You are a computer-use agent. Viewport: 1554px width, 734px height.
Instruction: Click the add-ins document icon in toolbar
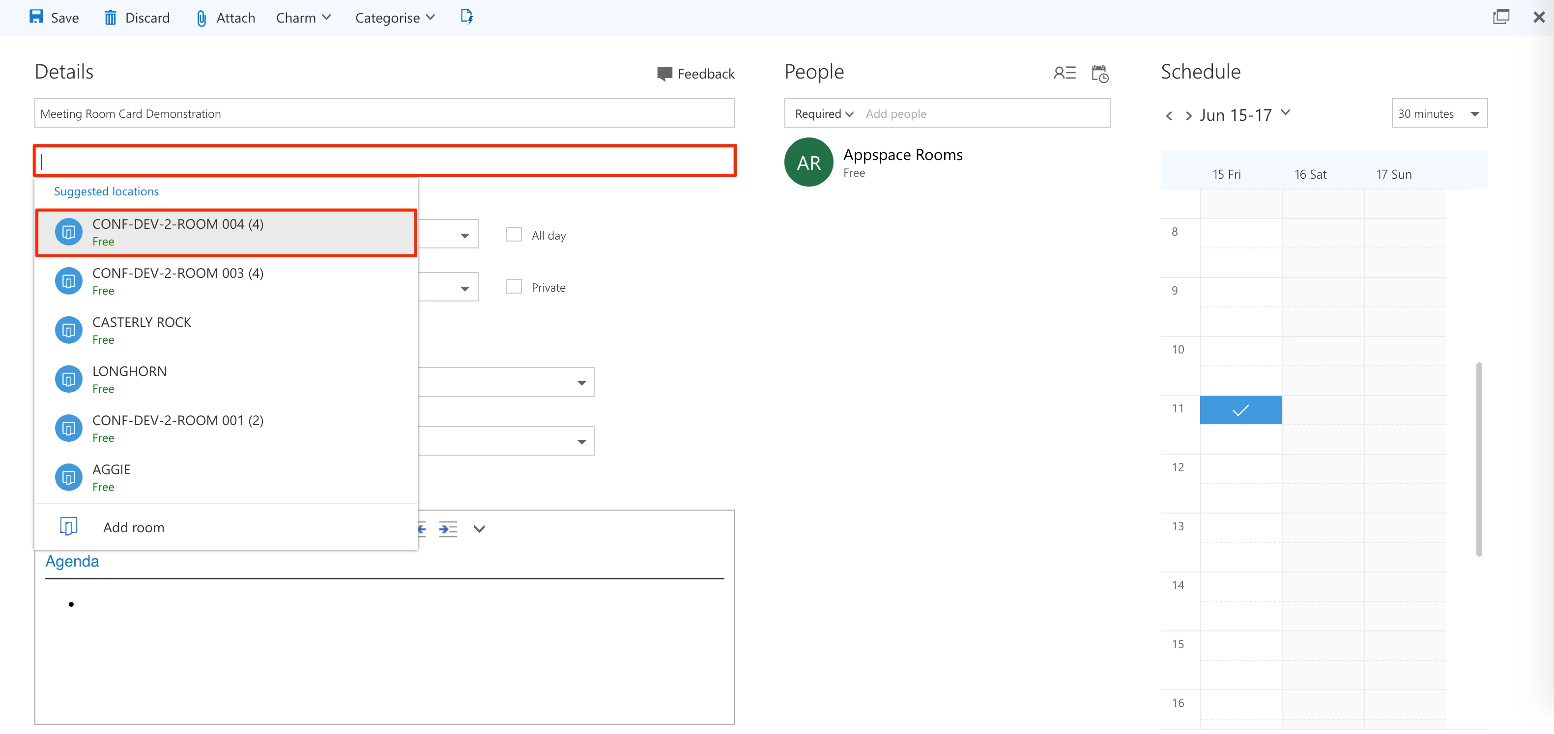pyautogui.click(x=466, y=16)
